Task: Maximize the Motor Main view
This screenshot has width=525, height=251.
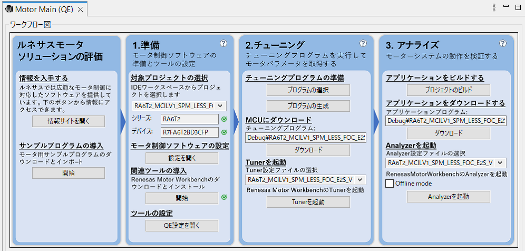Action: click(518, 7)
